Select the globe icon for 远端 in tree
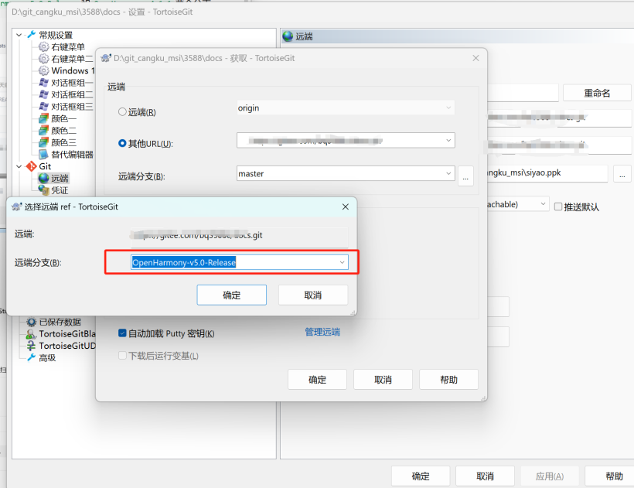Image resolution: width=634 pixels, height=488 pixels. click(43, 179)
